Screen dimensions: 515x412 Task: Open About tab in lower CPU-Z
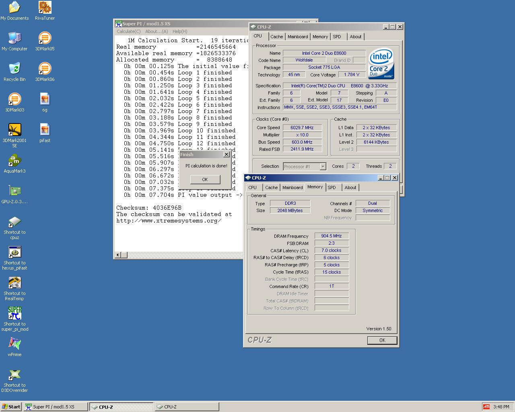coord(350,187)
